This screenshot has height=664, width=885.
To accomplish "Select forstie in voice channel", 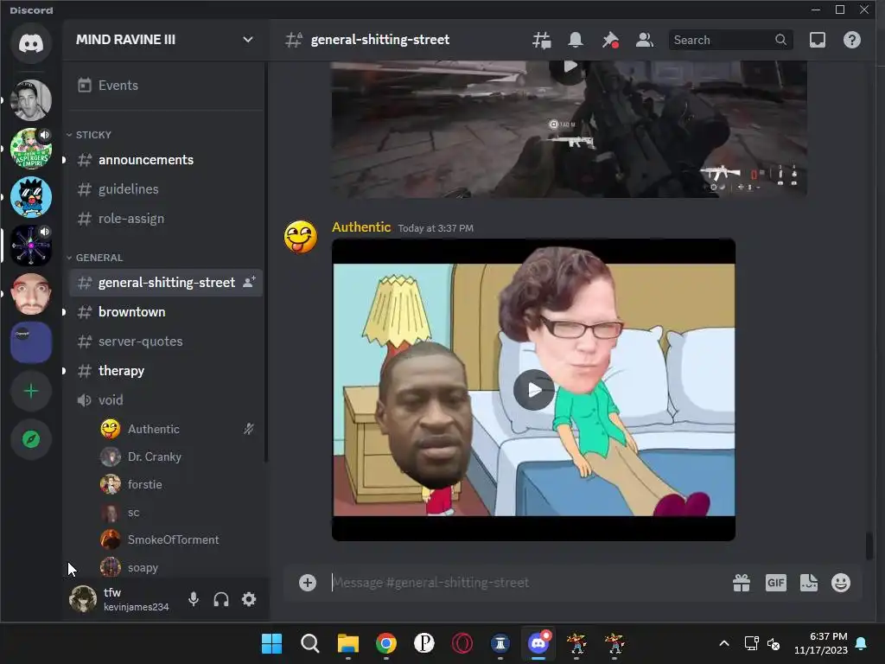I will (178, 484).
